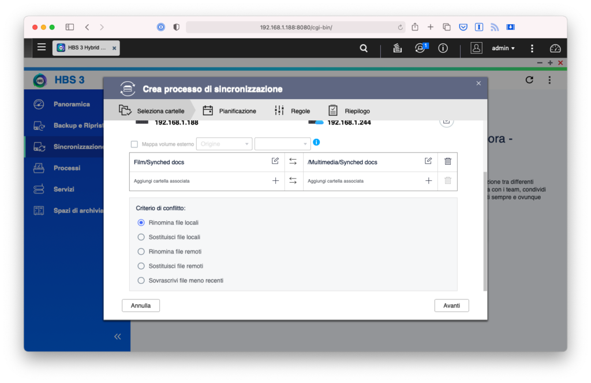Click the Annulla button
Image resolution: width=591 pixels, height=383 pixels.
click(x=141, y=305)
